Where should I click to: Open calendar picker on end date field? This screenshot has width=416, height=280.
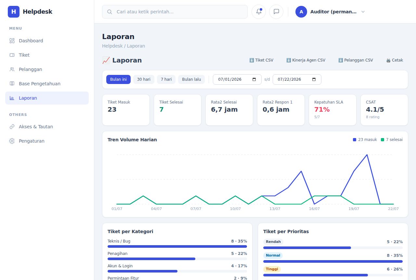coord(314,79)
